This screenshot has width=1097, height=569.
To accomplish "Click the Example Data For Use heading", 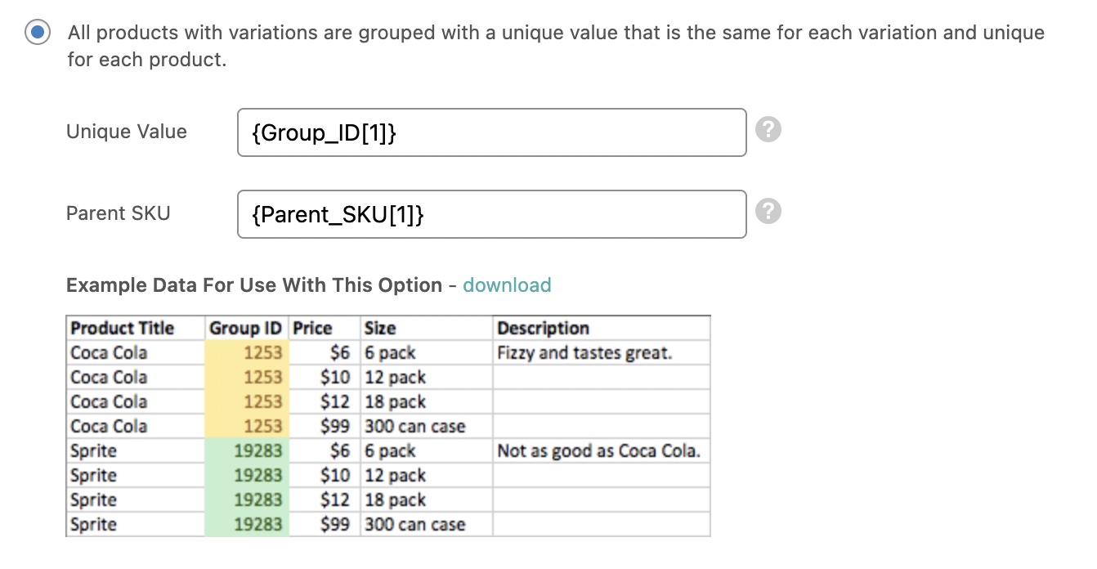I will (x=254, y=285).
